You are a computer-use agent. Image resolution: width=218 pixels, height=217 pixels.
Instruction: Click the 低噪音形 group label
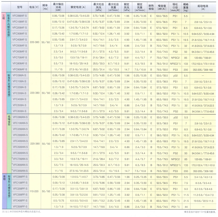tap(9, 121)
